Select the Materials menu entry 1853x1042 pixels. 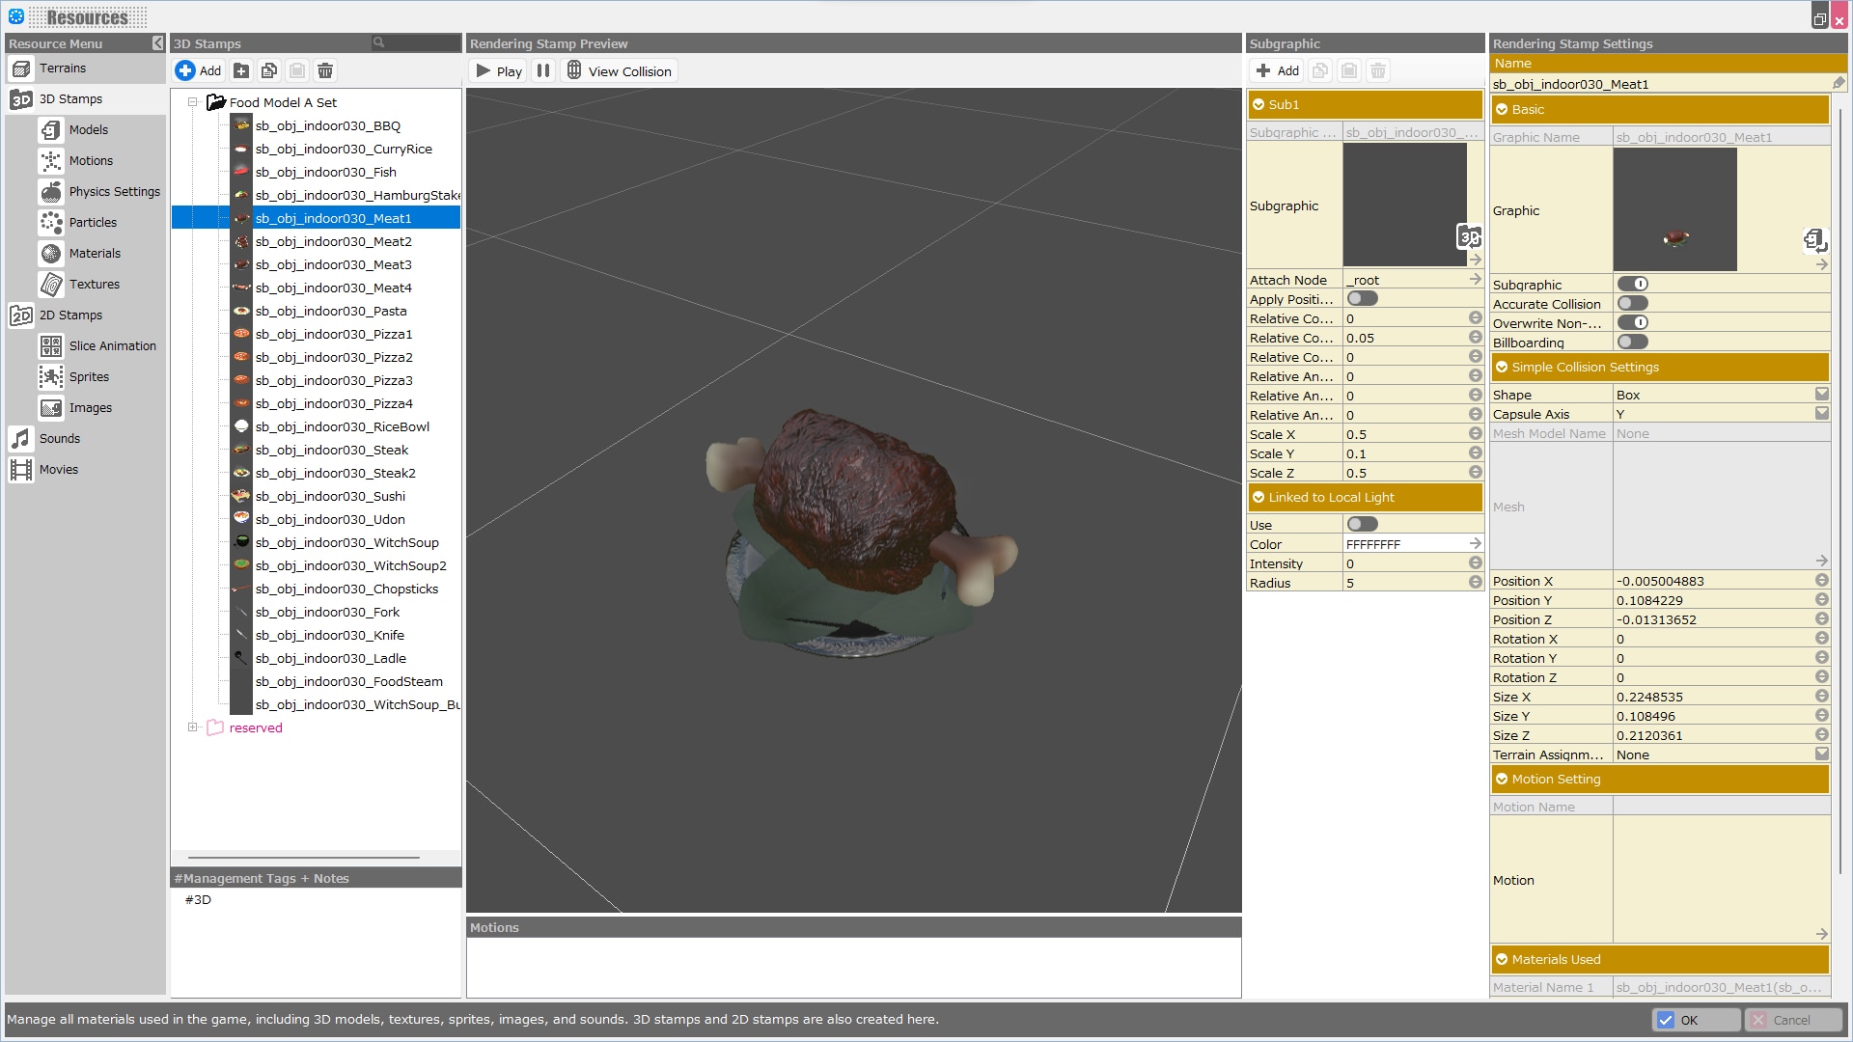95,254
